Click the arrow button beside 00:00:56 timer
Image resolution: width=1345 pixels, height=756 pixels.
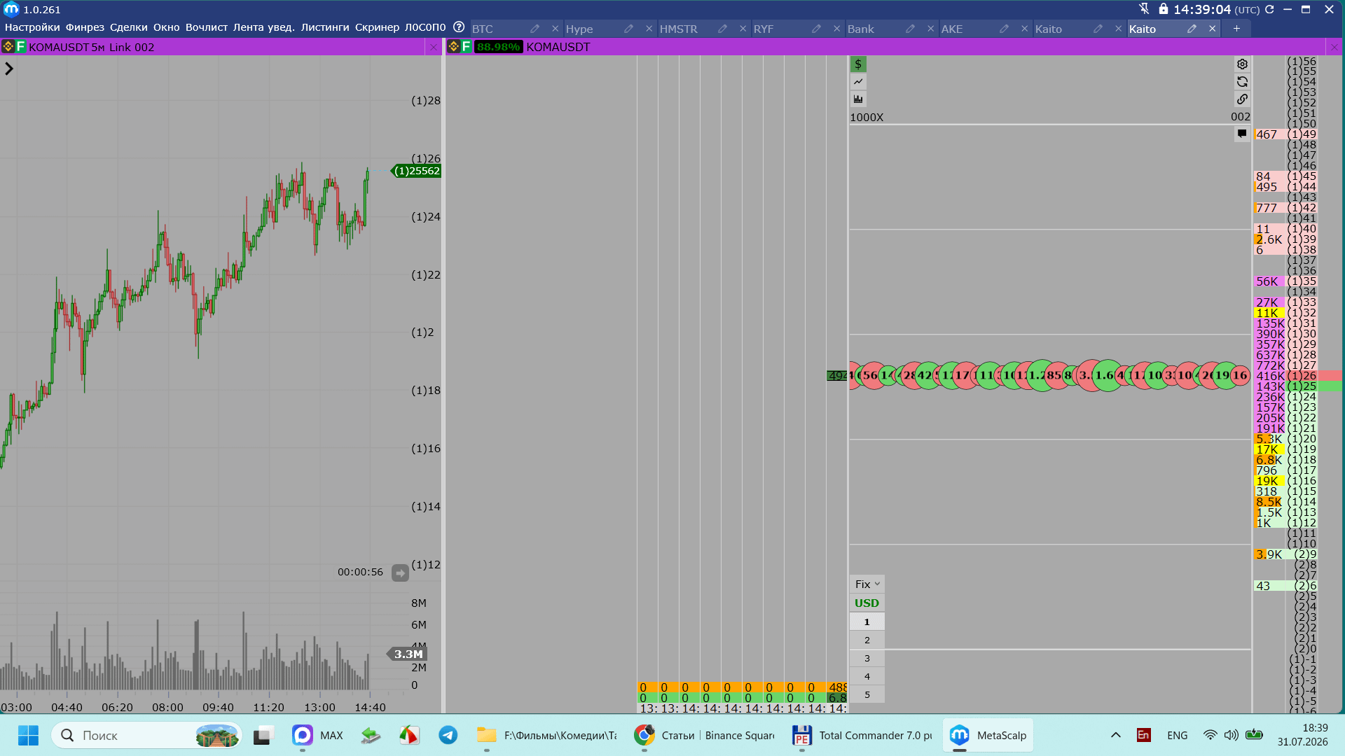click(x=400, y=573)
